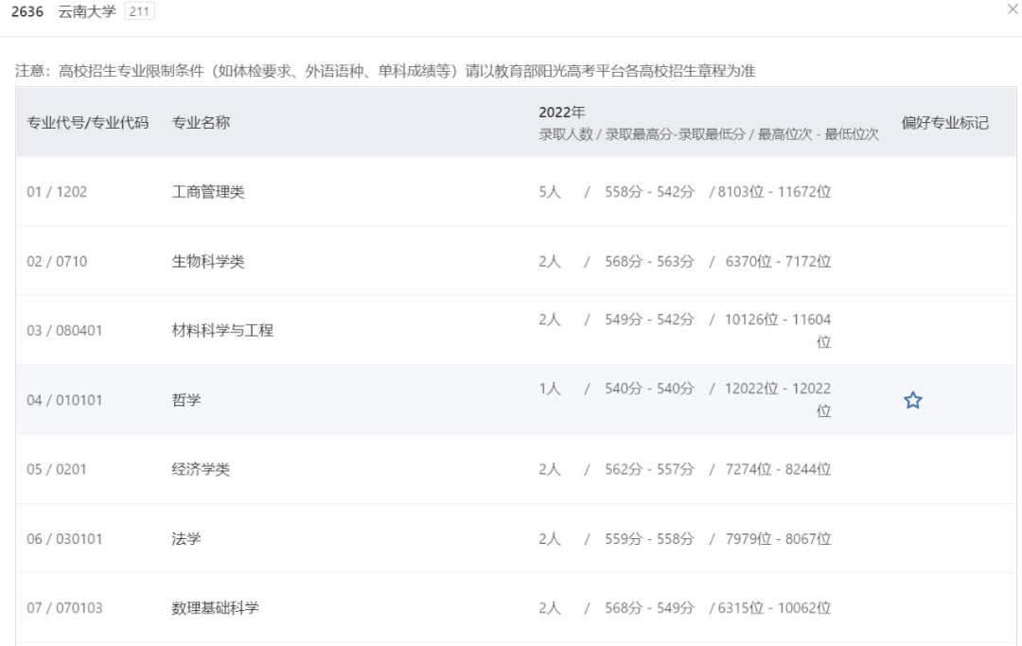This screenshot has height=646, width=1022.
Task: Click the 专业名称 column header
Action: click(x=201, y=122)
